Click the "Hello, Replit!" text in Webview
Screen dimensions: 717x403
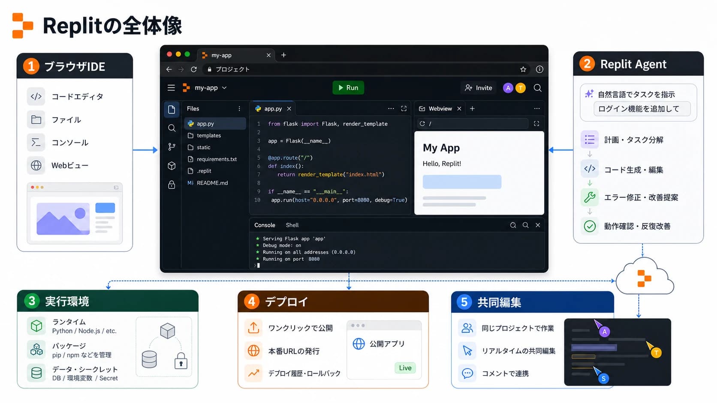click(x=442, y=164)
